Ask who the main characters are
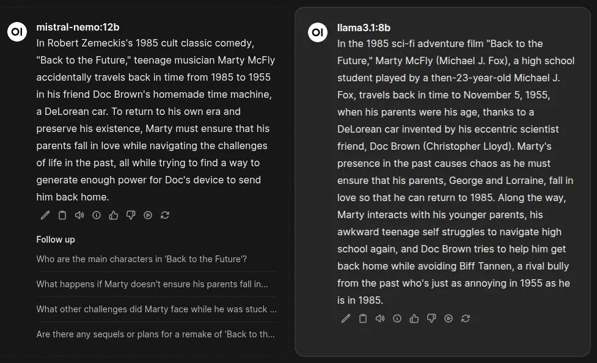597x363 pixels. [142, 259]
